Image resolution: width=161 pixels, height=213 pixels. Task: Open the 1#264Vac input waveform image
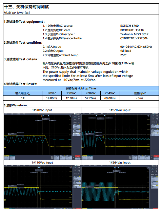[120, 187]
